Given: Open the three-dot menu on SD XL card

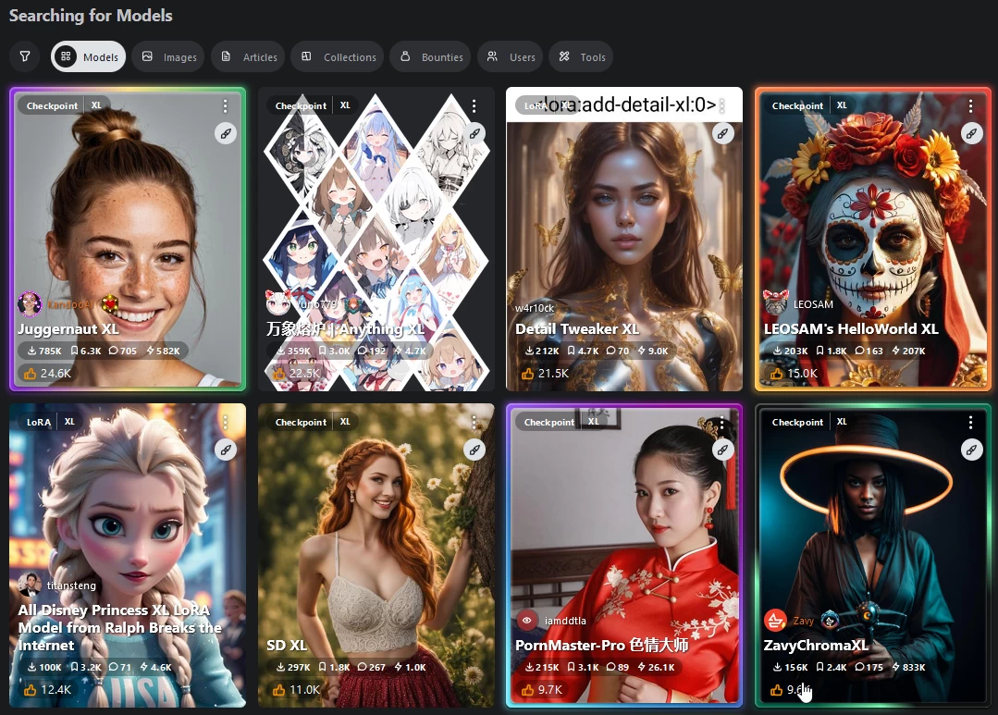Looking at the screenshot, I should tap(474, 422).
